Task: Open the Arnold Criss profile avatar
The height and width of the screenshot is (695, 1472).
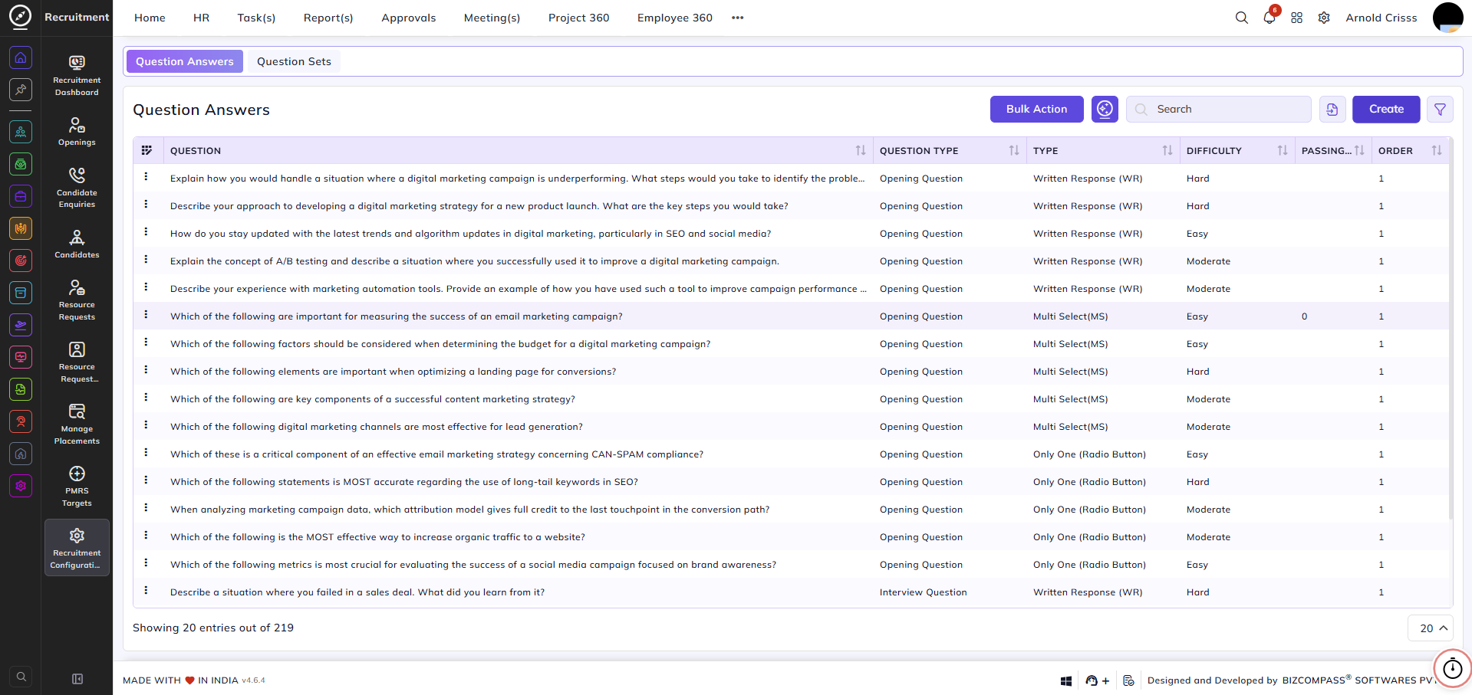Action: tap(1447, 18)
